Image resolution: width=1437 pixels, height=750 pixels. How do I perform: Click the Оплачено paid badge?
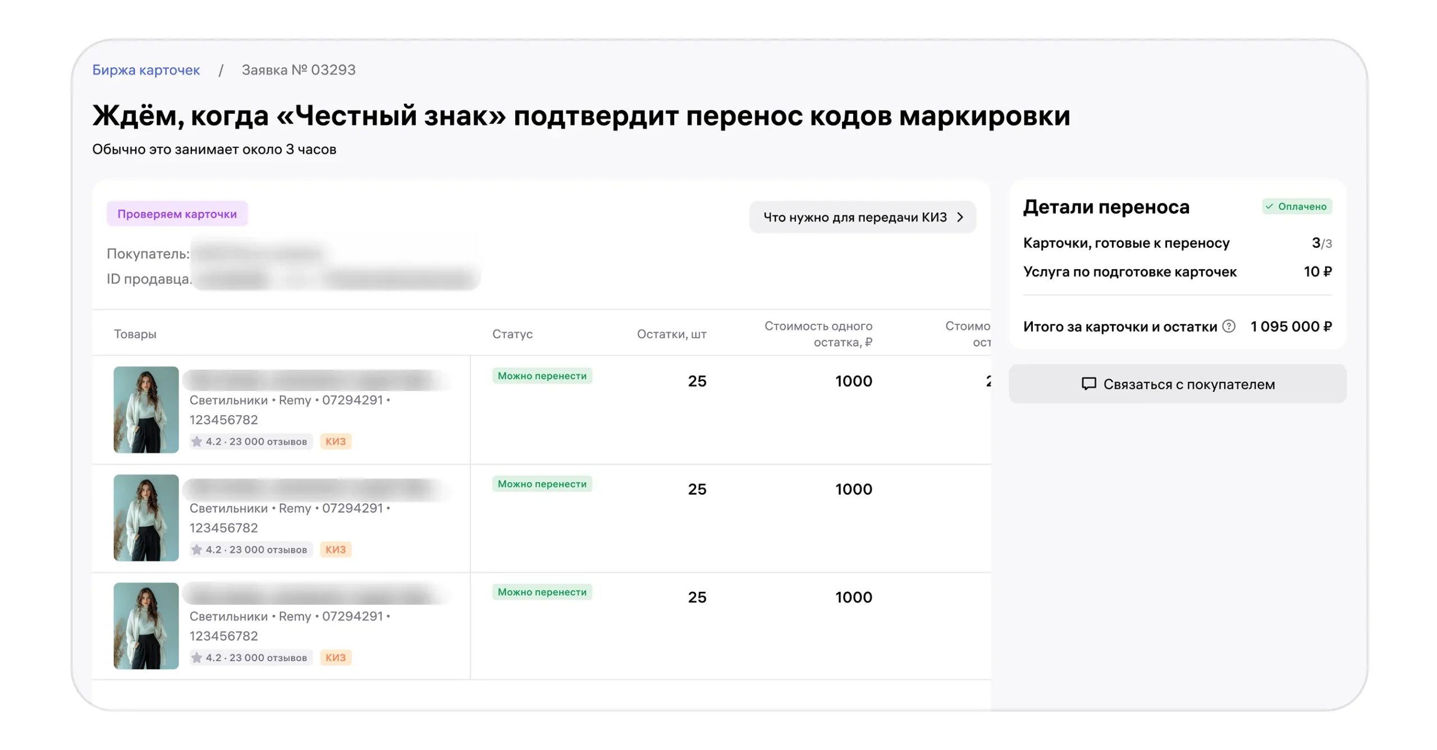pos(1297,206)
